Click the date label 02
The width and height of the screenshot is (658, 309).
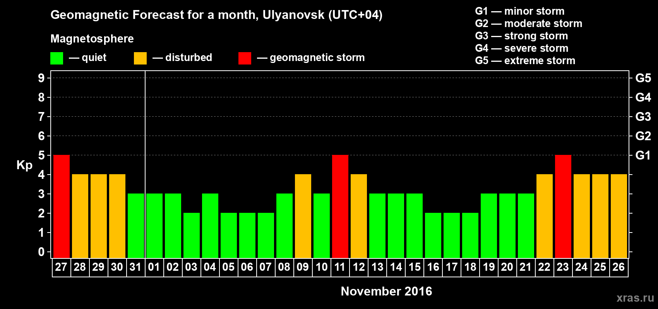(173, 267)
